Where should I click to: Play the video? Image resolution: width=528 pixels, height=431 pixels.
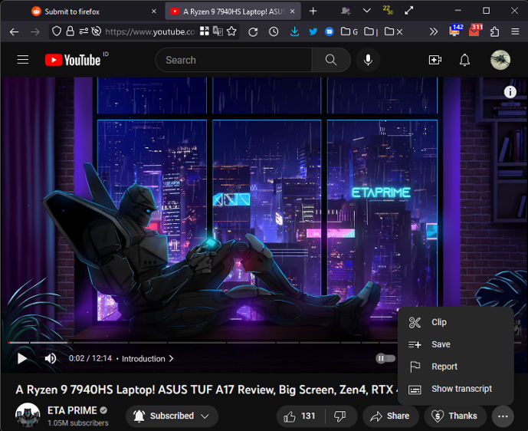(22, 358)
